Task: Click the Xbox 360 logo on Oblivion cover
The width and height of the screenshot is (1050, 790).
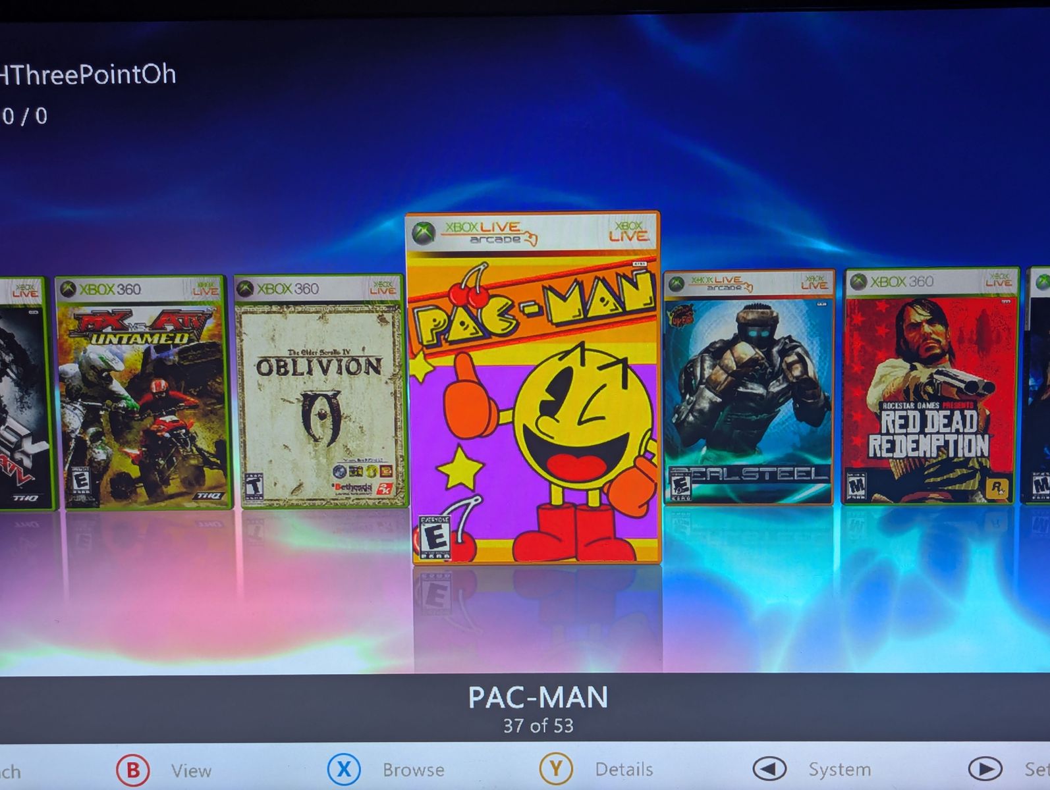Action: coord(278,289)
